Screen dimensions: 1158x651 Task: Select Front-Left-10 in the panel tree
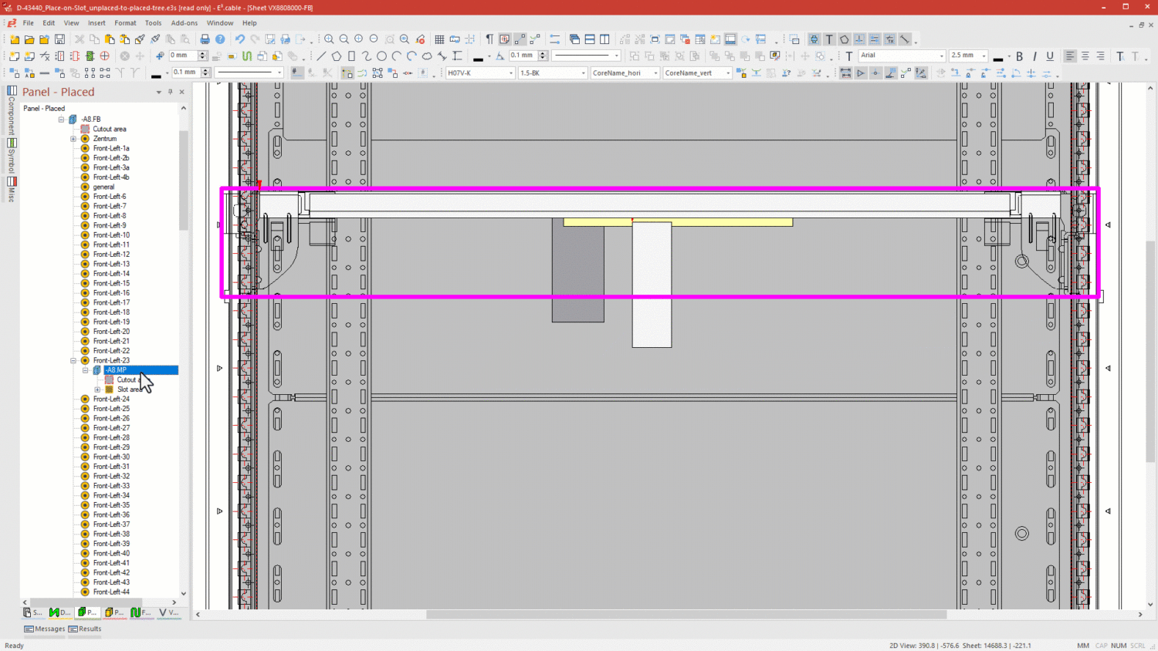point(111,235)
